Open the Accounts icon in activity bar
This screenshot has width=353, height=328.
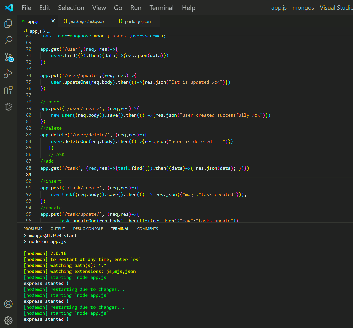pos(8,304)
